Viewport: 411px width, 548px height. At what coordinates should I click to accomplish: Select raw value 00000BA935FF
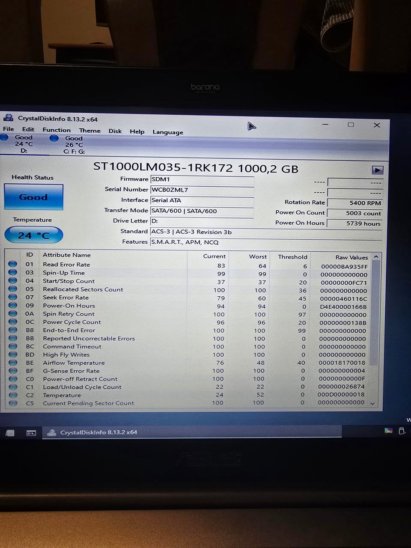pos(344,266)
